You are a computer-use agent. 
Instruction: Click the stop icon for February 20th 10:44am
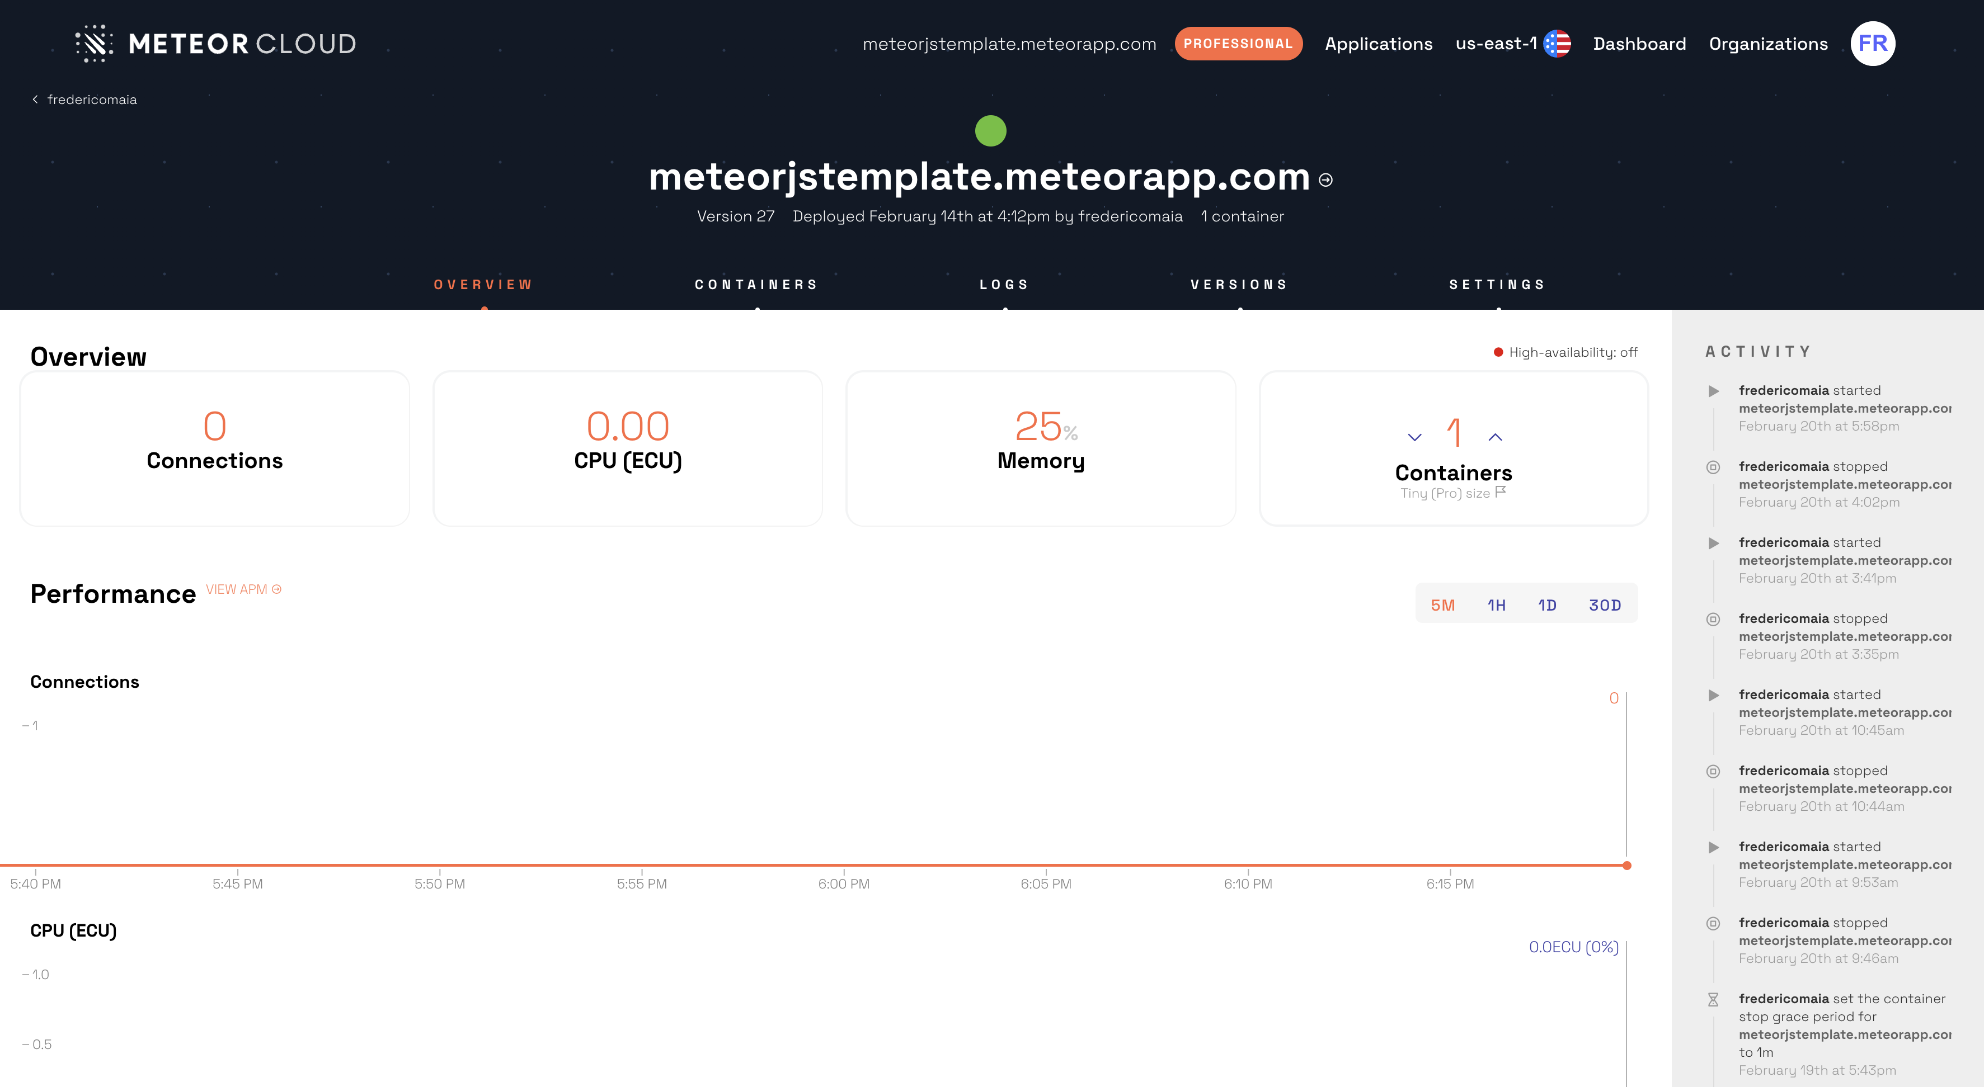coord(1713,772)
